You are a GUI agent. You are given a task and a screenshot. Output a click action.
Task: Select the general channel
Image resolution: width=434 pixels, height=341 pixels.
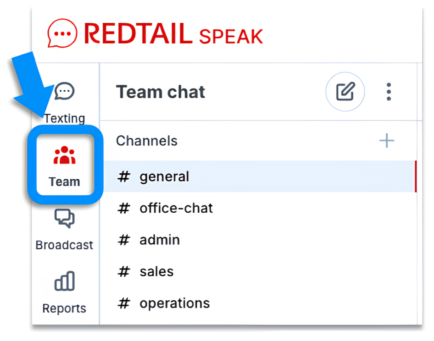[x=260, y=176]
